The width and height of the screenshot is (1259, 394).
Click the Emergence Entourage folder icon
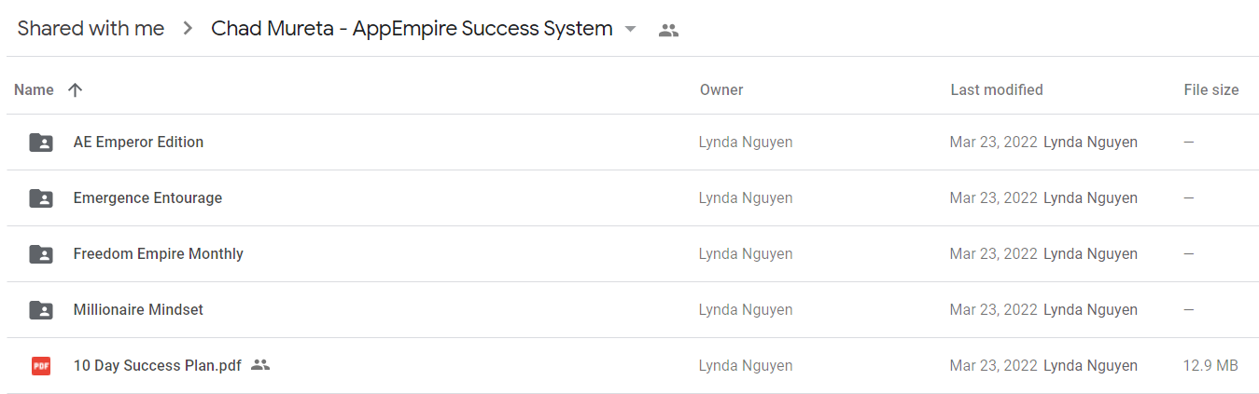pyautogui.click(x=41, y=198)
